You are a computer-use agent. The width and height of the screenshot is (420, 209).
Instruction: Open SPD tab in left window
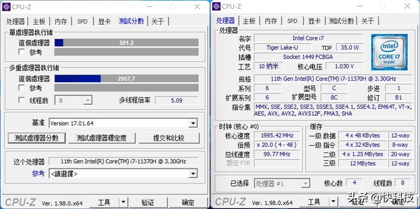[82, 21]
